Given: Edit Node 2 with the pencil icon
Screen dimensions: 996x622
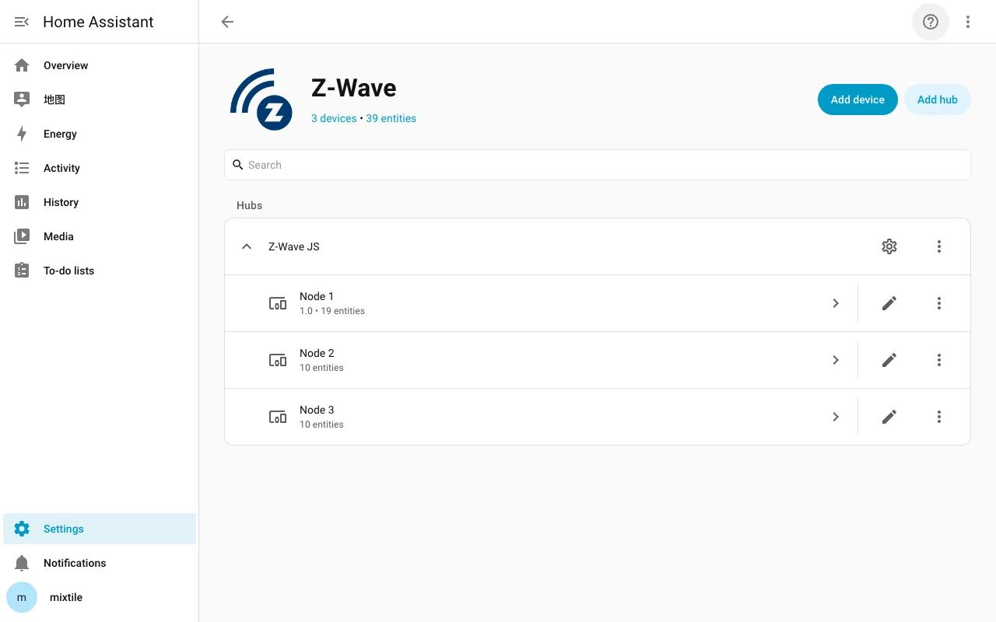Looking at the screenshot, I should (x=889, y=360).
